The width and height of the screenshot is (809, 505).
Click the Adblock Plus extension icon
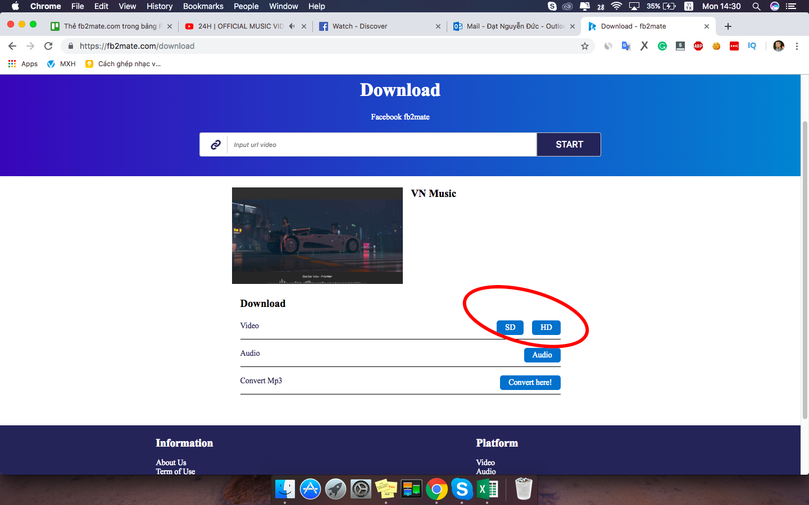698,46
